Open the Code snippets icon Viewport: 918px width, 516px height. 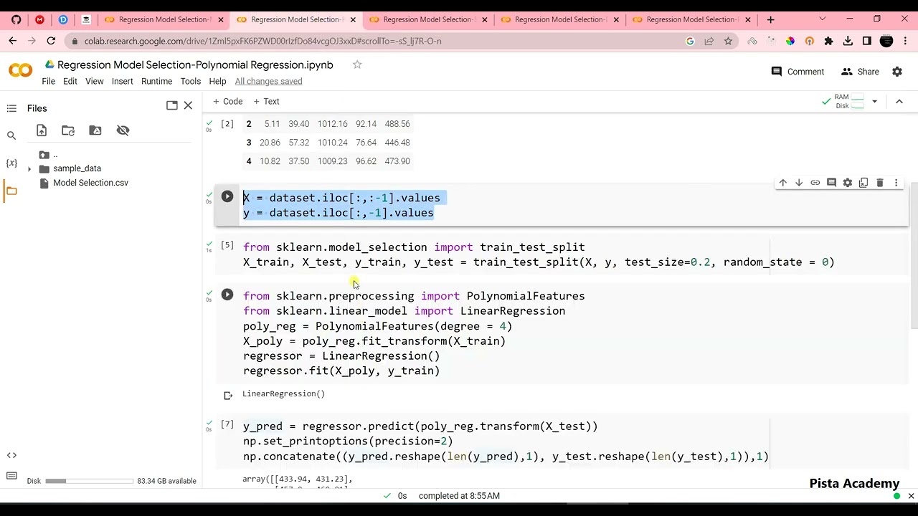coord(11,455)
